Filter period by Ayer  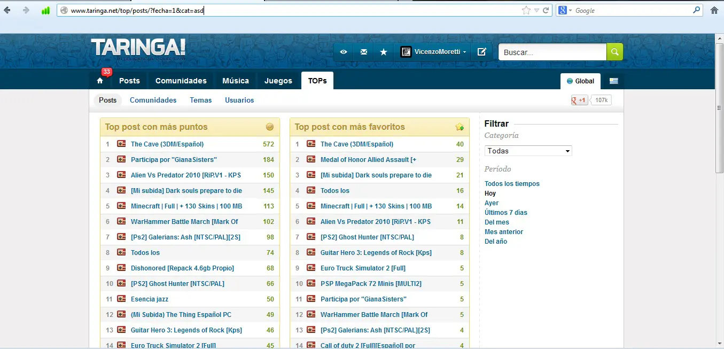click(492, 203)
